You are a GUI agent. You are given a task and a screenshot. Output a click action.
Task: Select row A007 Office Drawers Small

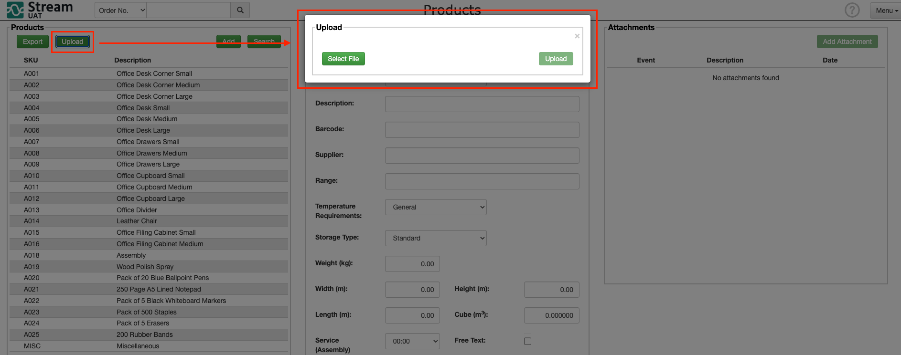(x=149, y=142)
